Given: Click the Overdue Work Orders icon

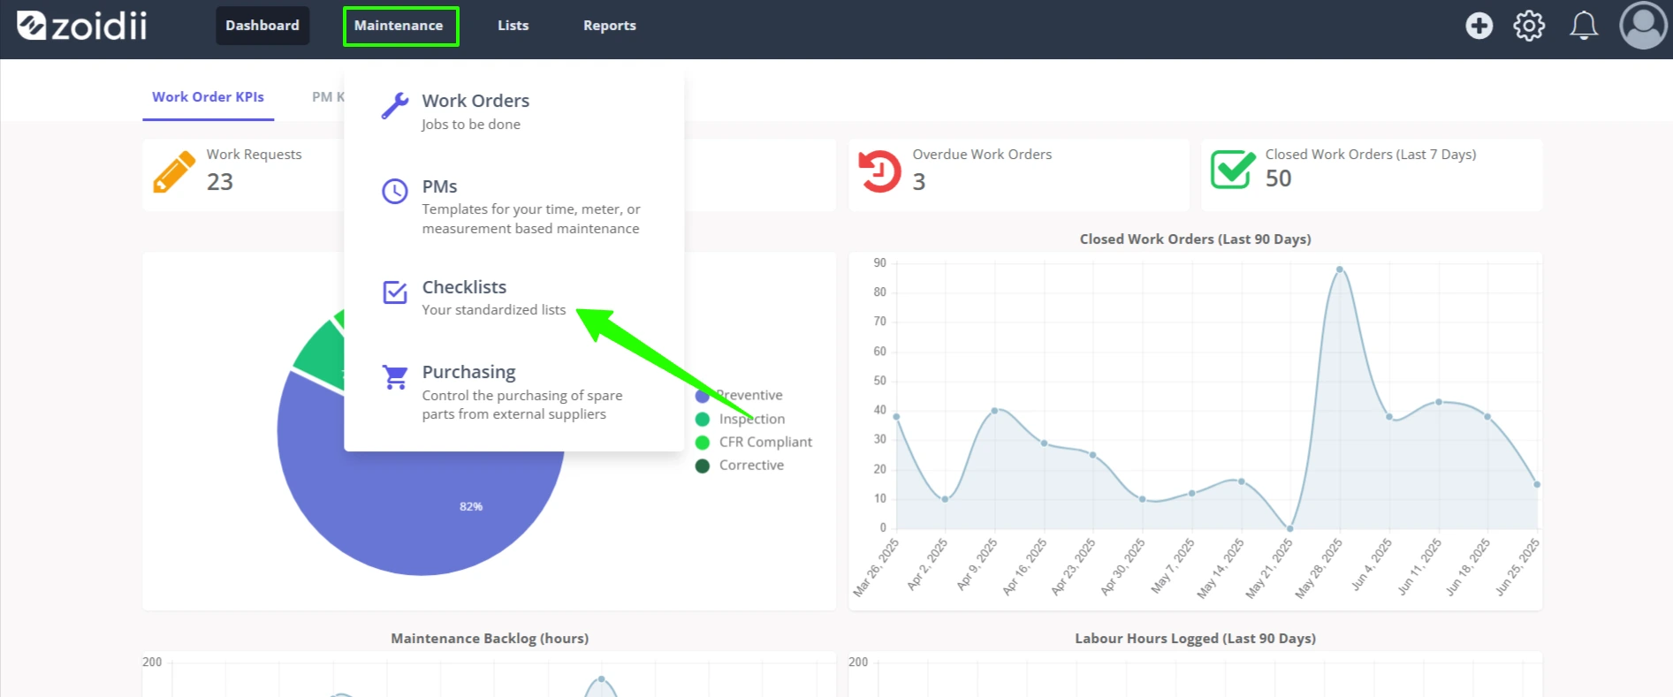Looking at the screenshot, I should [879, 170].
